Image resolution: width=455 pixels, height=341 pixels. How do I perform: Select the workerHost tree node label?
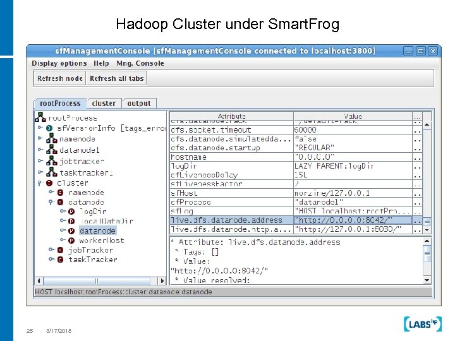click(x=102, y=241)
